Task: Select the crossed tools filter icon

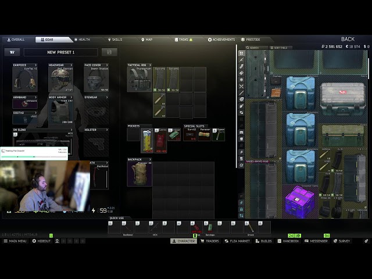Action: coord(241,87)
